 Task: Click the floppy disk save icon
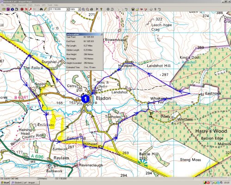(x=133, y=9)
